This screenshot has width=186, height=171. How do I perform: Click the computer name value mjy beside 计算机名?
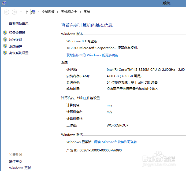pyautogui.click(x=109, y=105)
